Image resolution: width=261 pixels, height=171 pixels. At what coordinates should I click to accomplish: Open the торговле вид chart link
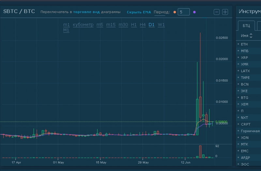tap(86, 12)
